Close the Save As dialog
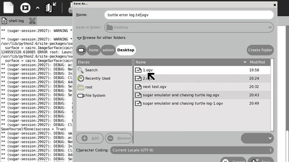Screen dimensions: 289x162 275,5
